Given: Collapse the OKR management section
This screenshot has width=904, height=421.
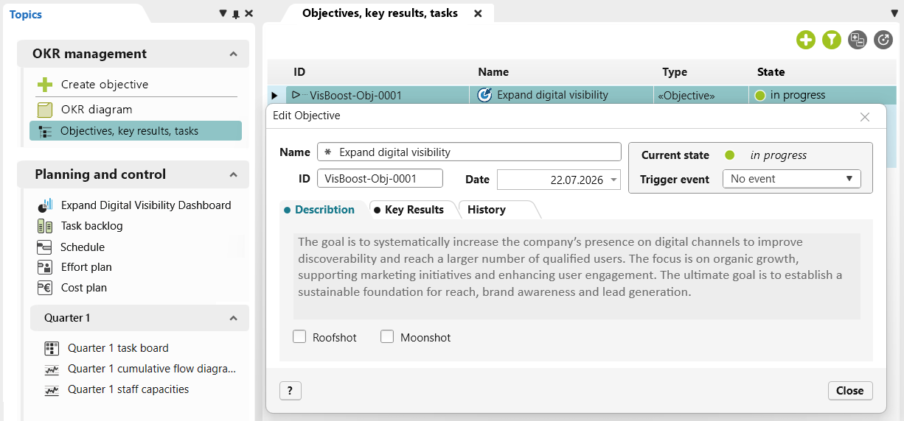Looking at the screenshot, I should (x=233, y=54).
